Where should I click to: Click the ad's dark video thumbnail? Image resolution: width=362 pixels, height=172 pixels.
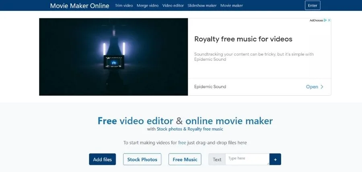(x=113, y=57)
